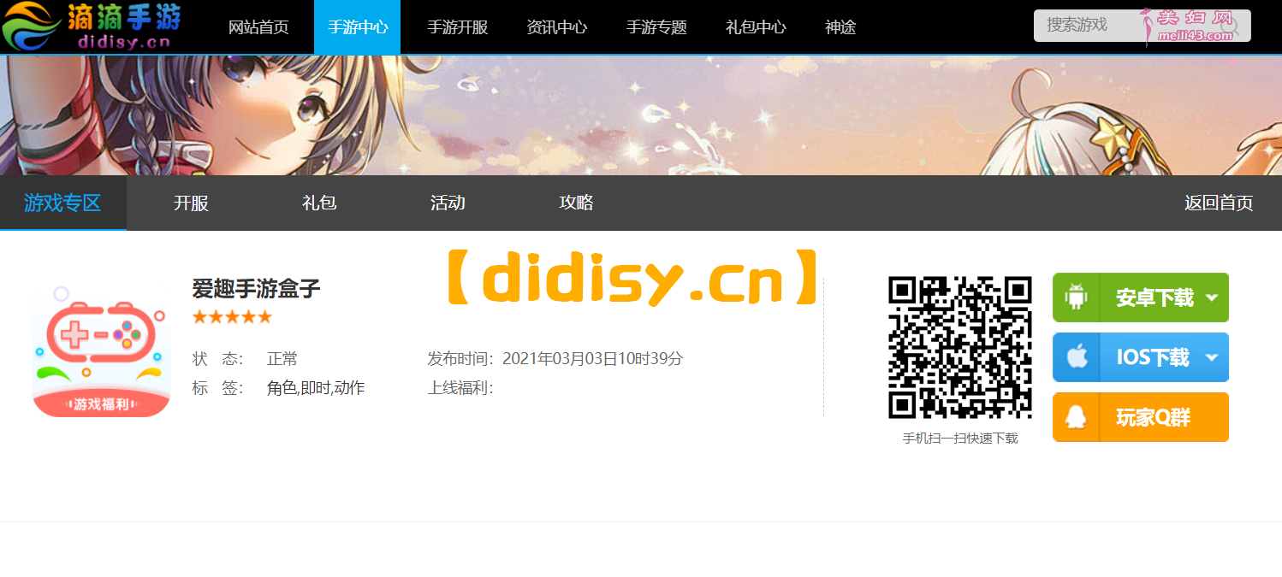Click the 爱趣手游盒子 title text
This screenshot has height=577, width=1282.
[256, 288]
